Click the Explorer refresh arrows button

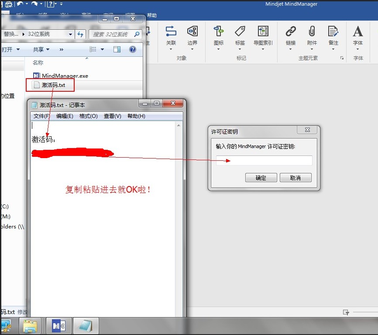click(80, 34)
